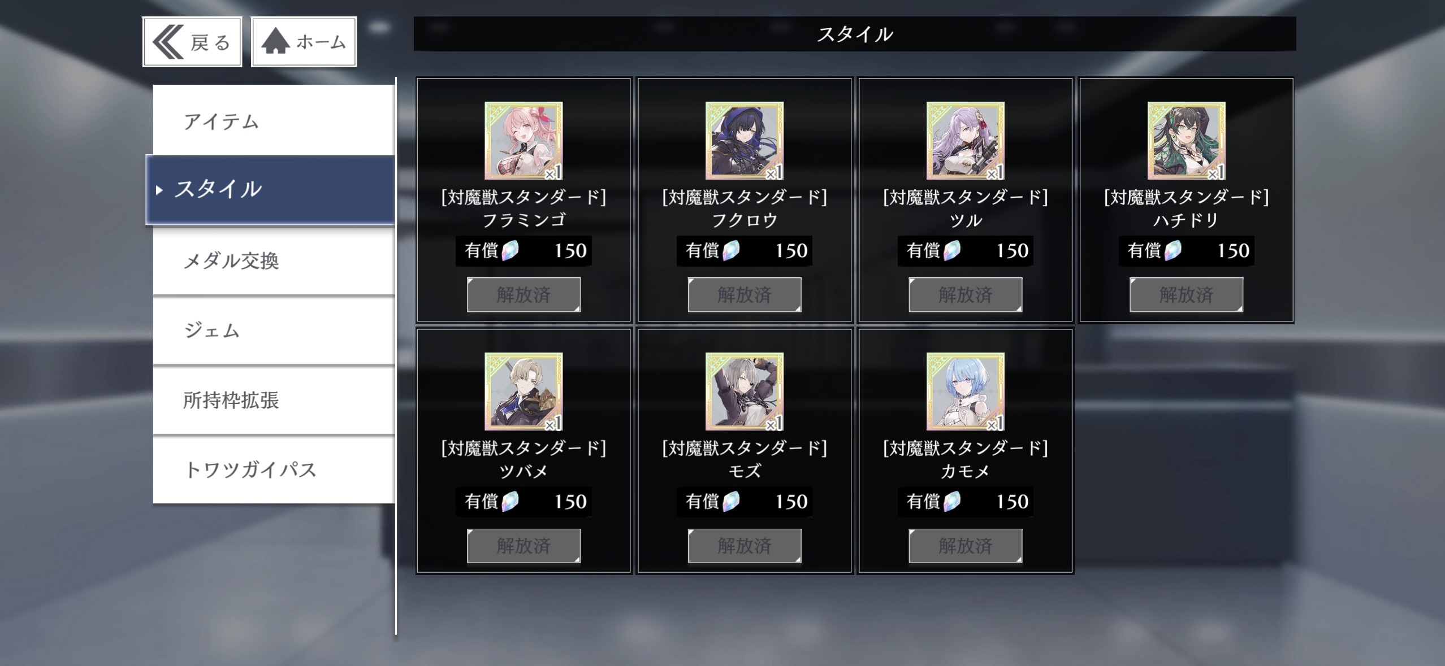Screen dimensions: 1445x666
Task: Tap the gem icon under フラミンゴ price
Action: coord(510,250)
